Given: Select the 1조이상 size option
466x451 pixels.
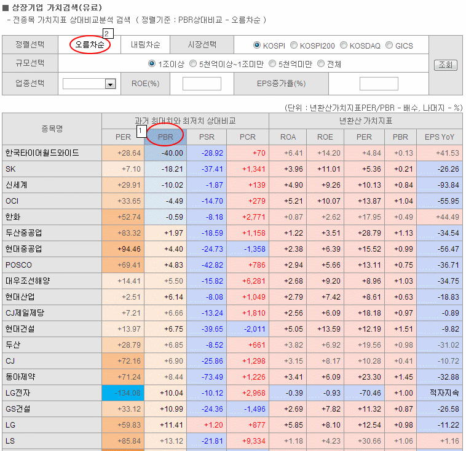Looking at the screenshot, I should click(x=152, y=63).
